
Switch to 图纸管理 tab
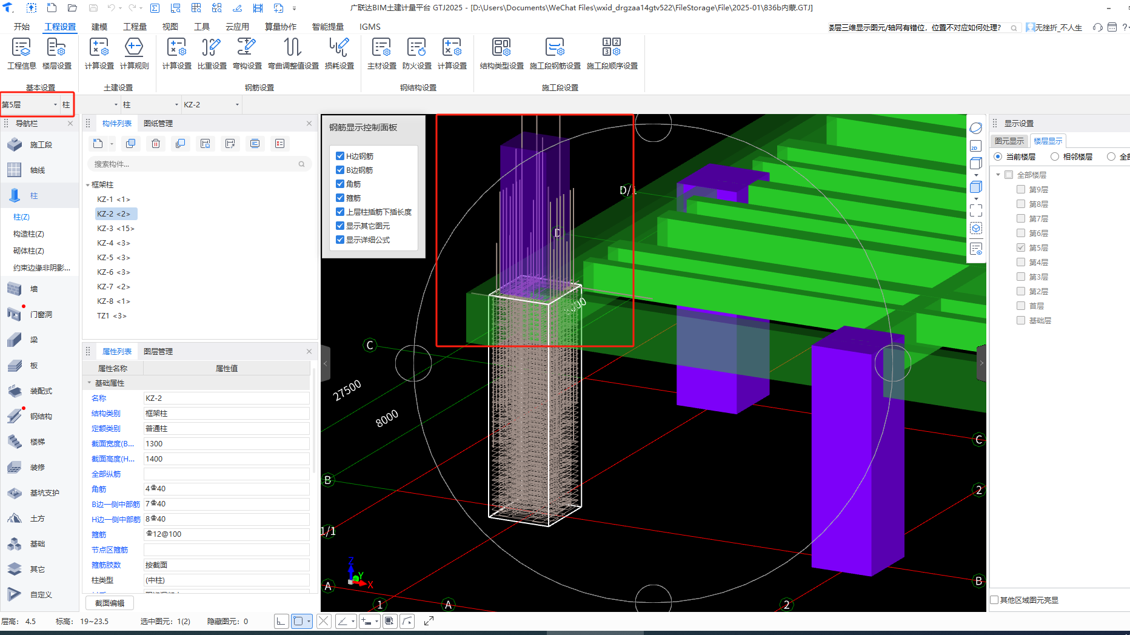(x=158, y=123)
